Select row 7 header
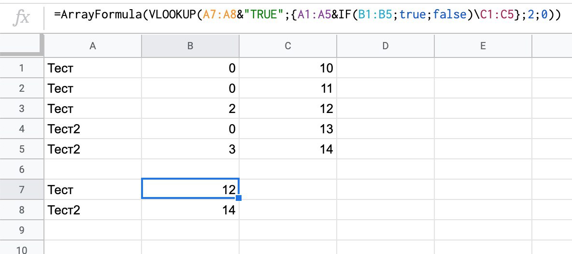 coord(21,190)
